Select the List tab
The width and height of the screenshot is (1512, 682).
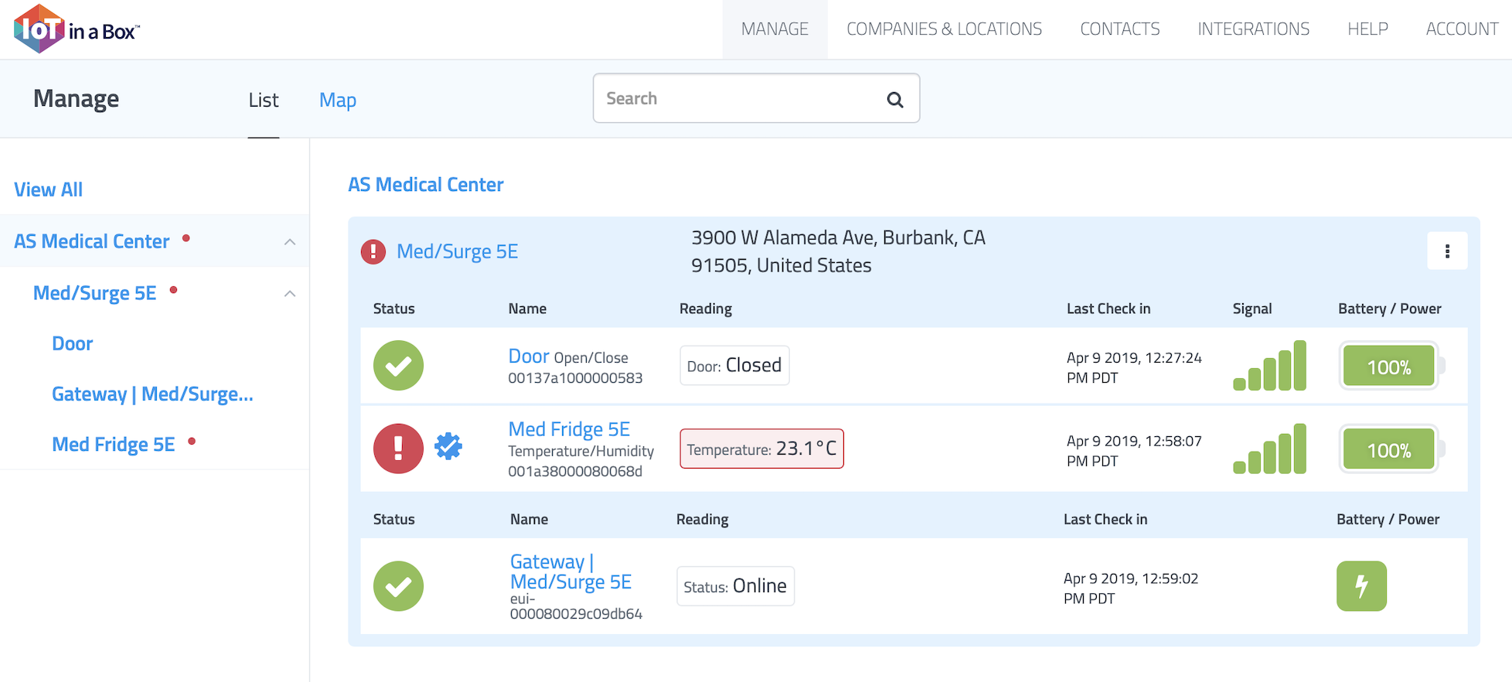click(263, 100)
